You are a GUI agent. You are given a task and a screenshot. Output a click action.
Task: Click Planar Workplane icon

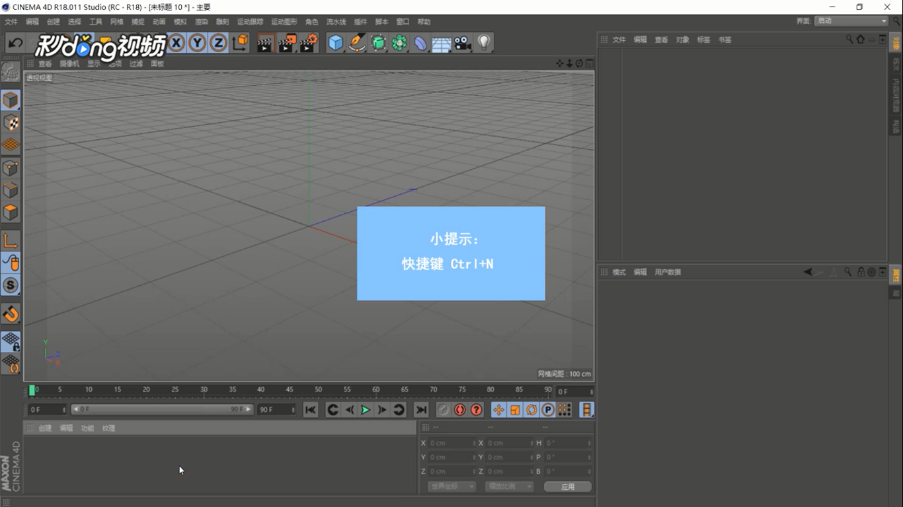pos(11,364)
